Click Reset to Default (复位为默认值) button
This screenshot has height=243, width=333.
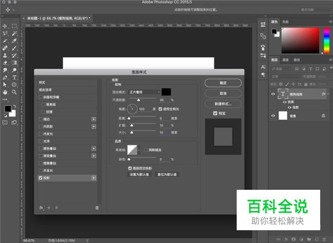[167, 174]
